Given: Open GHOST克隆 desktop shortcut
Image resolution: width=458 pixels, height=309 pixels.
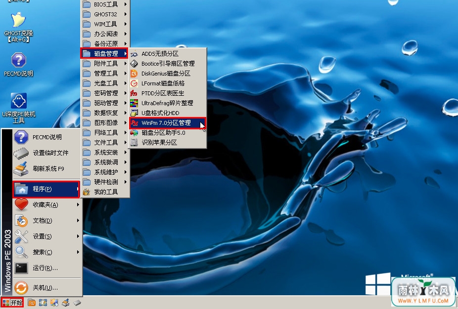Looking at the screenshot, I should 18,27.
